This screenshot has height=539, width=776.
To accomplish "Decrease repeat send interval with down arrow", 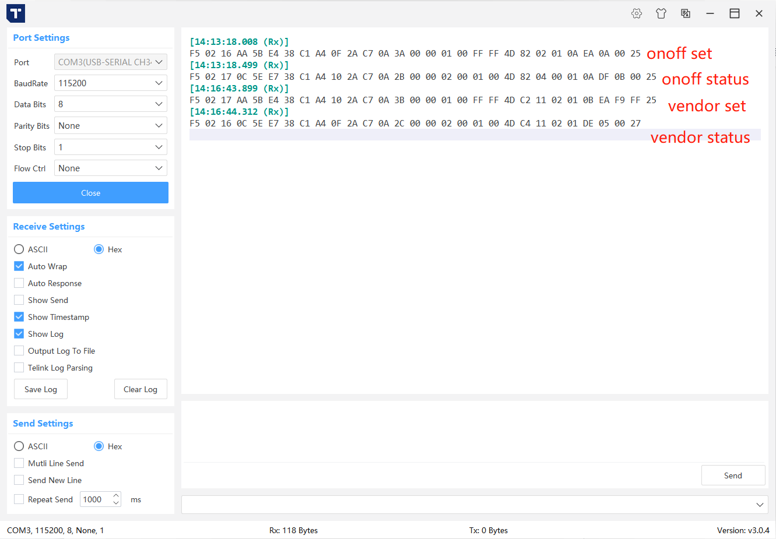I will point(116,503).
